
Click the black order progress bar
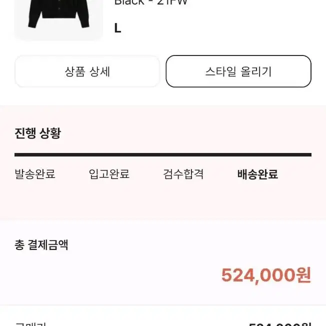[163, 154]
